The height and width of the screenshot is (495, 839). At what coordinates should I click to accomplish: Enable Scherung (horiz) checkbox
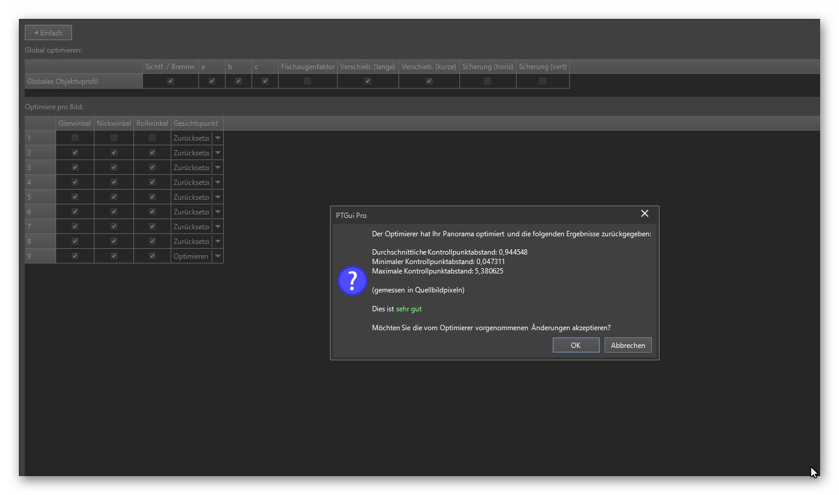pyautogui.click(x=488, y=82)
